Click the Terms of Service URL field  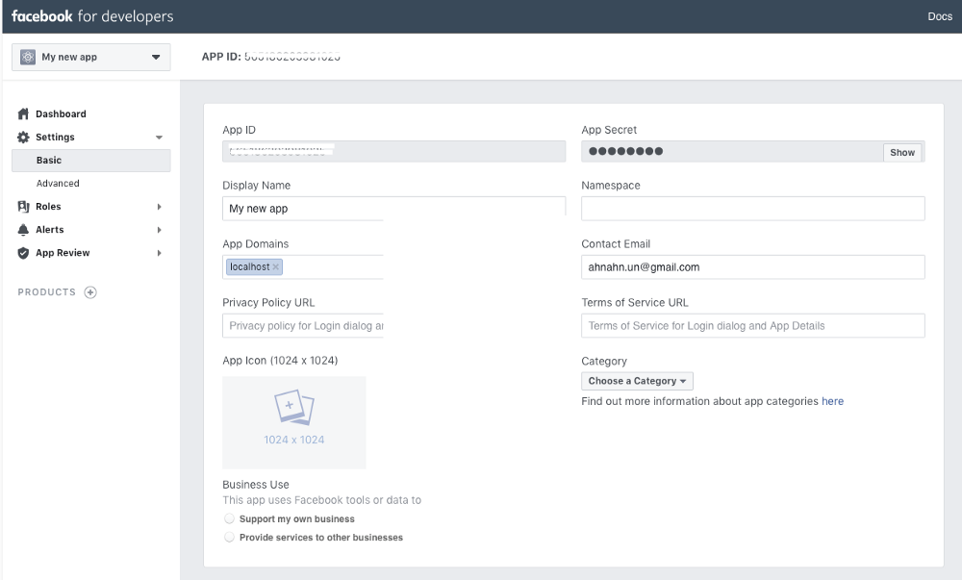(x=753, y=325)
